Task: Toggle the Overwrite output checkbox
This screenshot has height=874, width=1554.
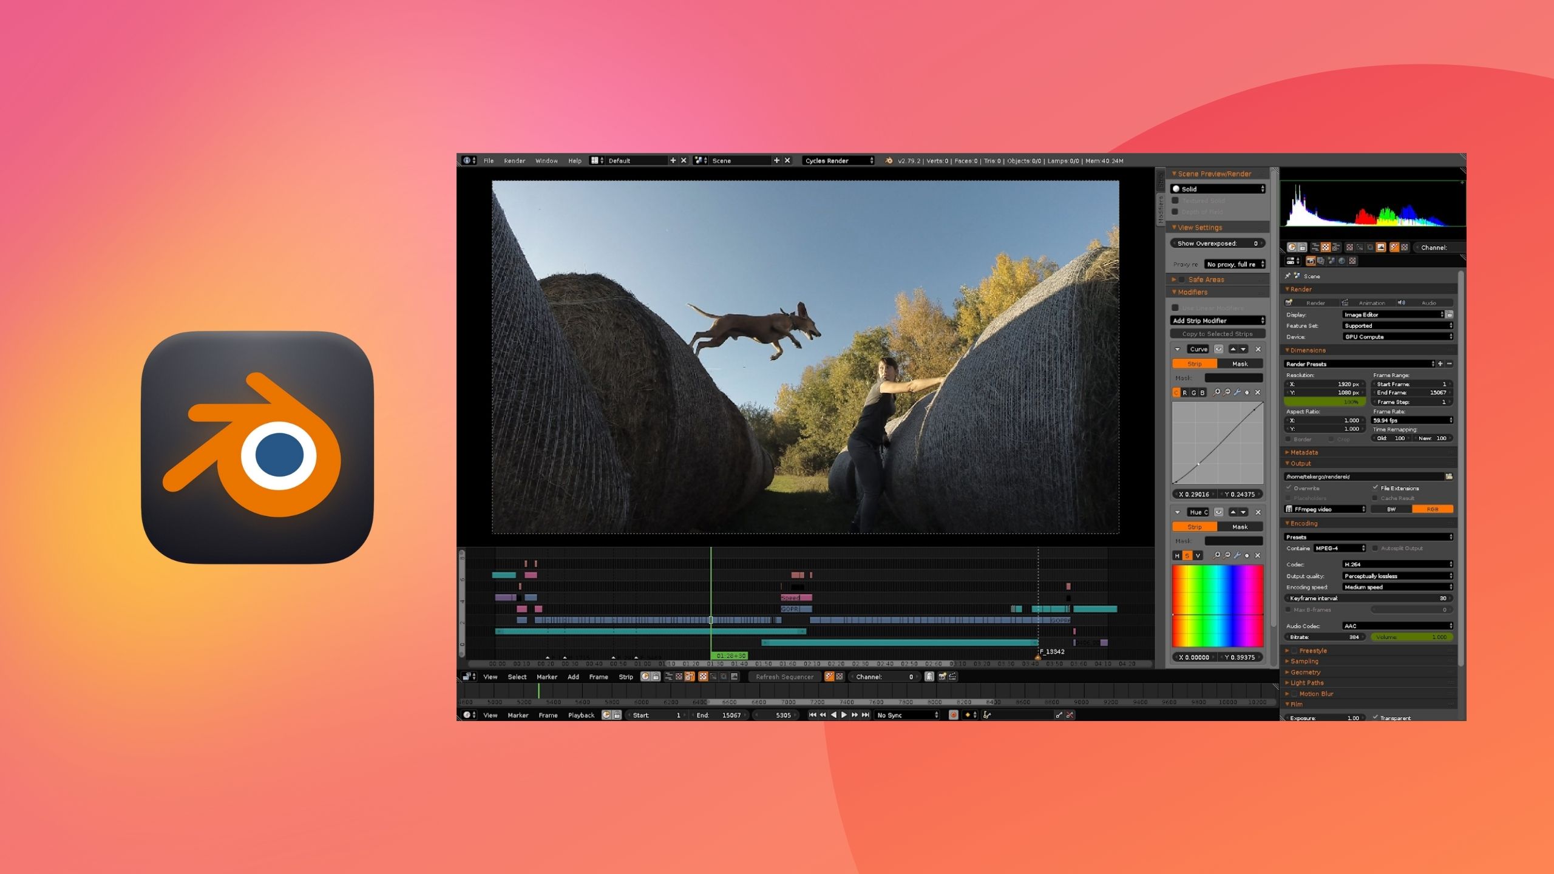Action: coord(1289,488)
